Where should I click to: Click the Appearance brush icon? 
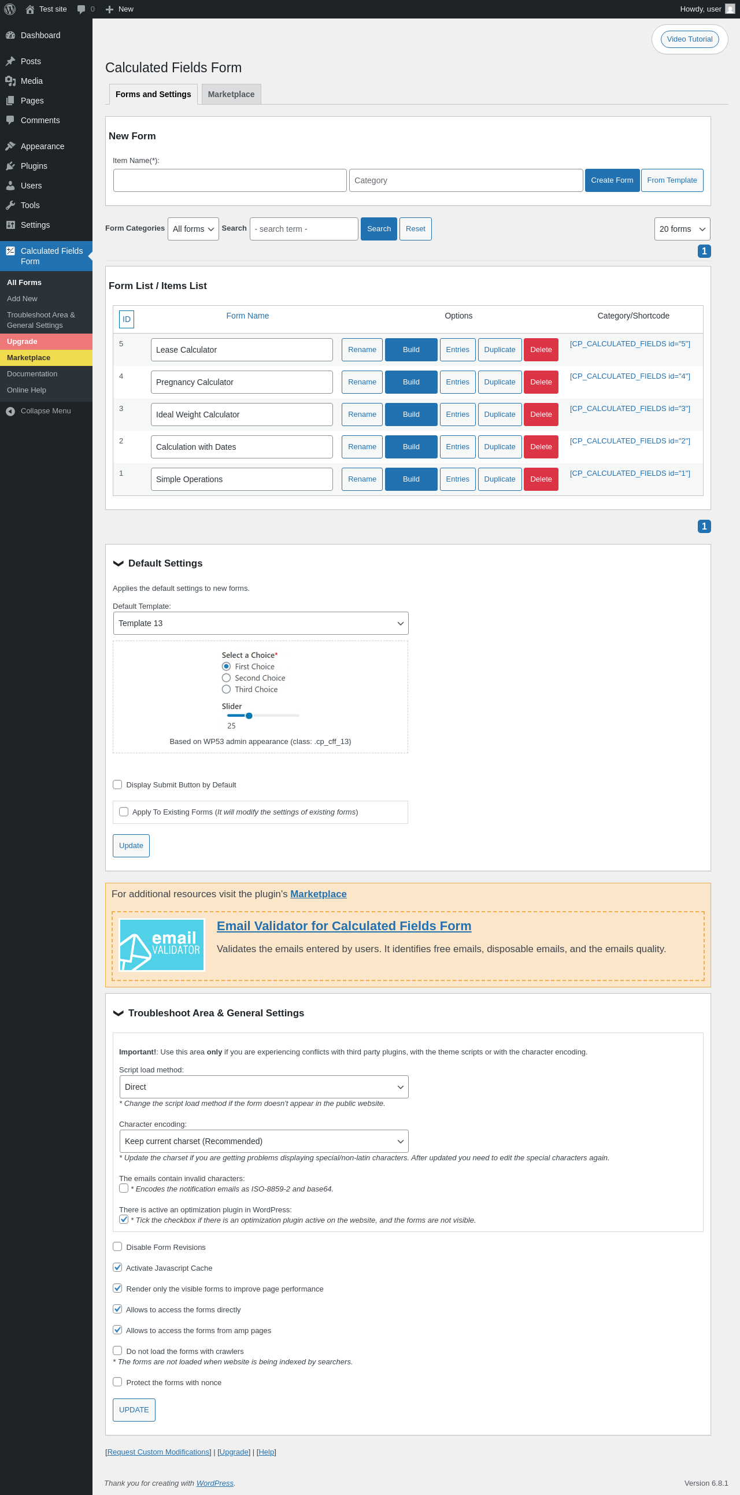(x=10, y=146)
